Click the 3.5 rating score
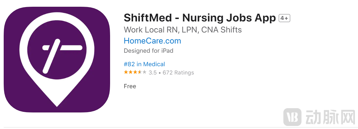 (153, 73)
